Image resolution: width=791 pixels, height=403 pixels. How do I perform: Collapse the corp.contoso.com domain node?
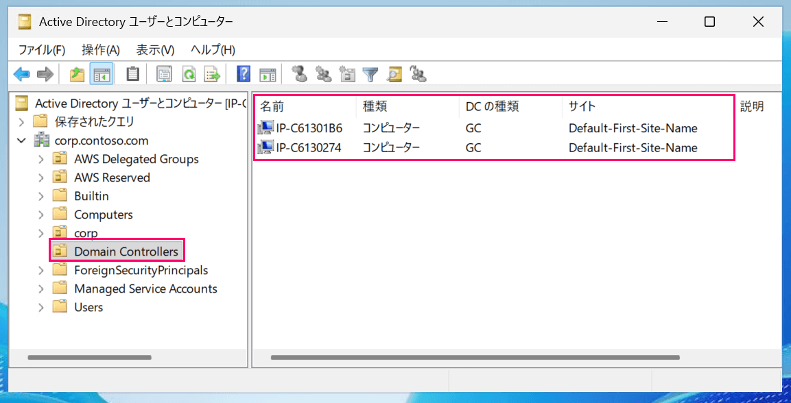[21, 140]
